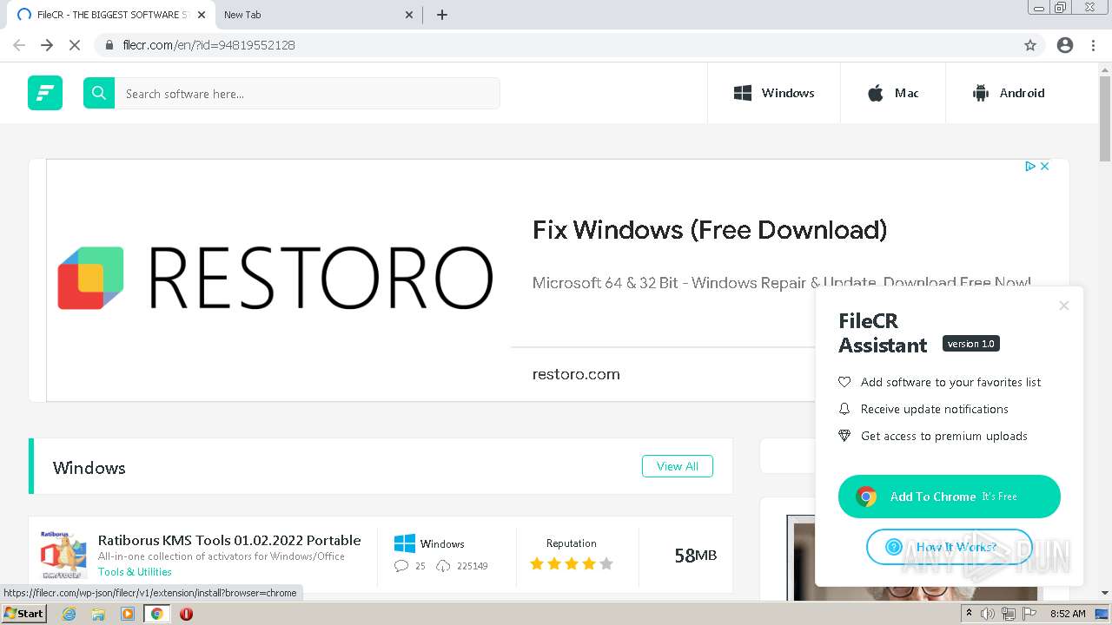Image resolution: width=1112 pixels, height=625 pixels.
Task: Click the Windows platform logo in listing
Action: click(x=405, y=543)
